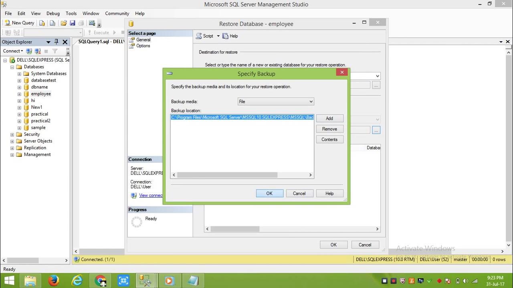This screenshot has height=288, width=513.
Task: Close the Object Explorer panel
Action: [x=65, y=42]
